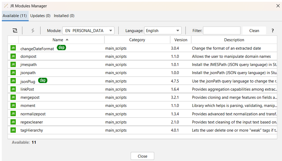Click the question mark help icon
The width and height of the screenshot is (282, 161).
click(x=273, y=30)
